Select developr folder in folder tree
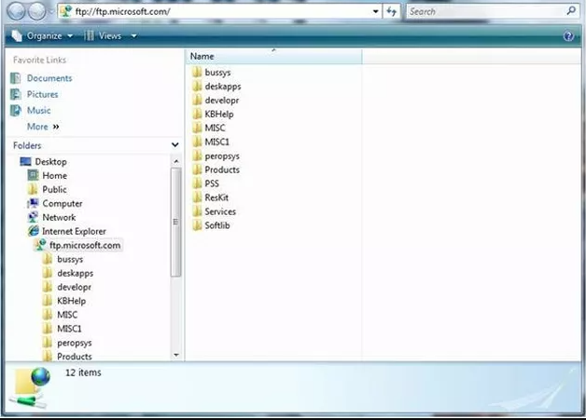The image size is (586, 420). tap(74, 287)
